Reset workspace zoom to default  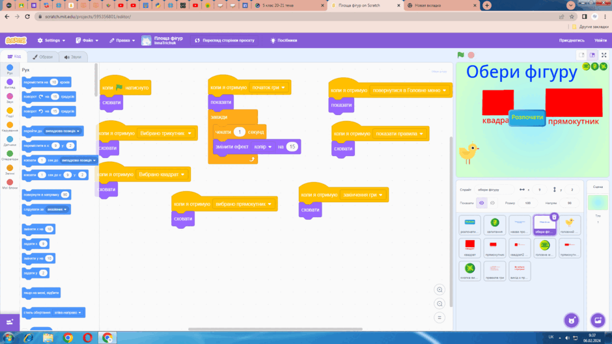tap(439, 318)
